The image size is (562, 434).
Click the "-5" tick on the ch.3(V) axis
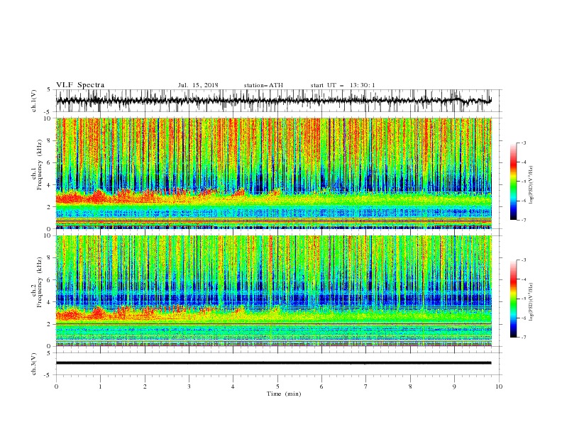(x=48, y=375)
